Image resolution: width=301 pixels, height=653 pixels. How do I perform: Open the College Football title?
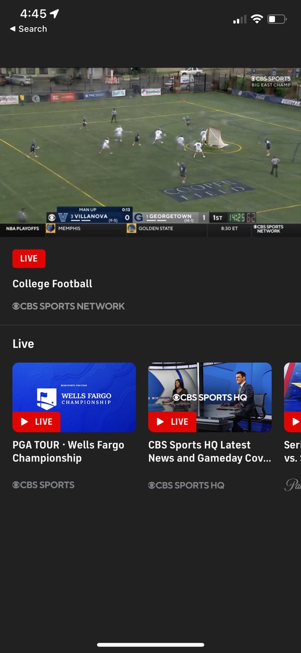click(x=52, y=284)
